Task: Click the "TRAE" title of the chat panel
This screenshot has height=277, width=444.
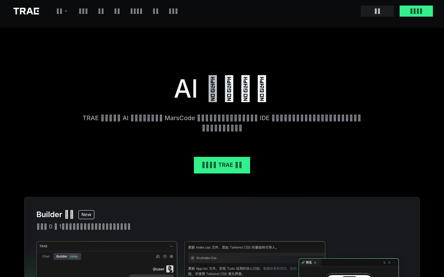Action: [x=43, y=246]
